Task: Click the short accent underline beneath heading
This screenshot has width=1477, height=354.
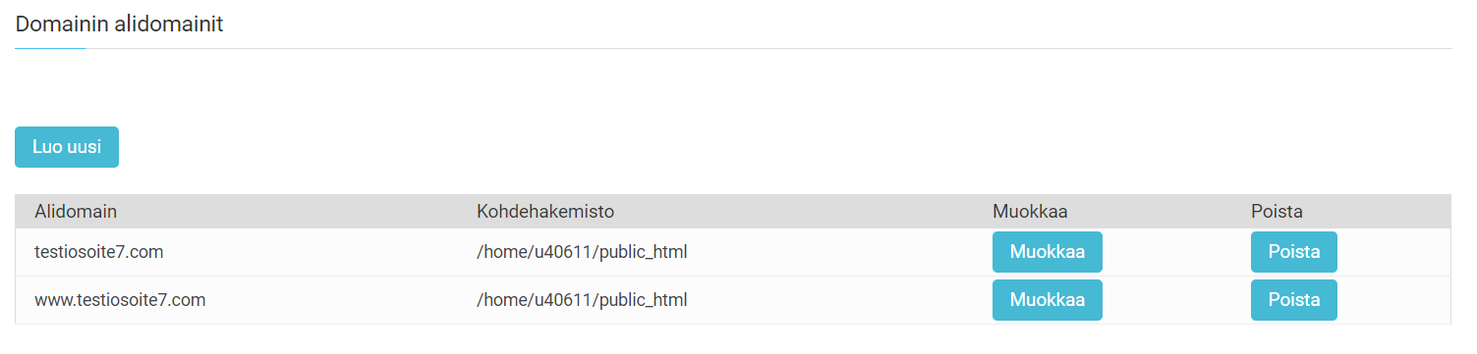Action: point(50,48)
